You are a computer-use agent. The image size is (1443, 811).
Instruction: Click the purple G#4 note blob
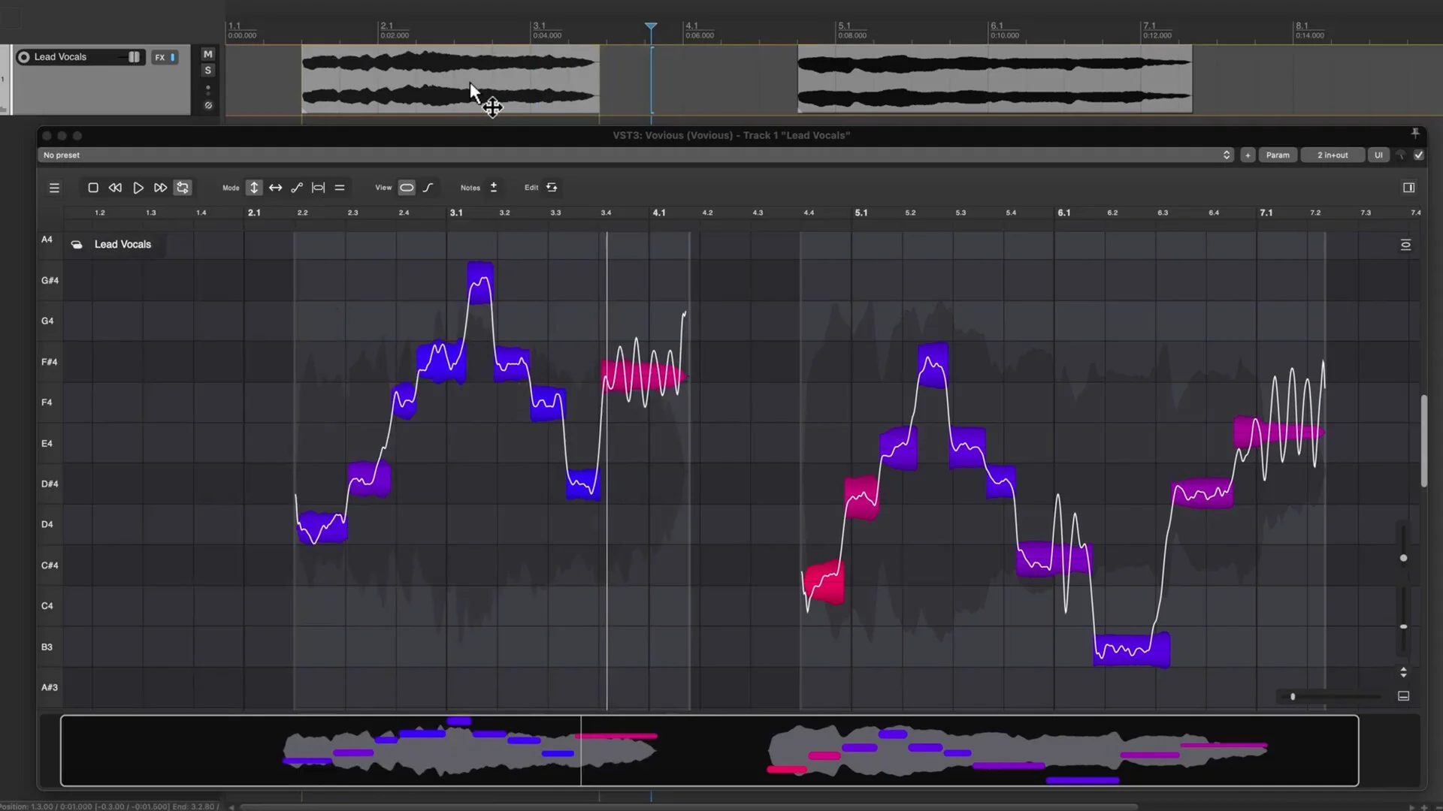[480, 283]
